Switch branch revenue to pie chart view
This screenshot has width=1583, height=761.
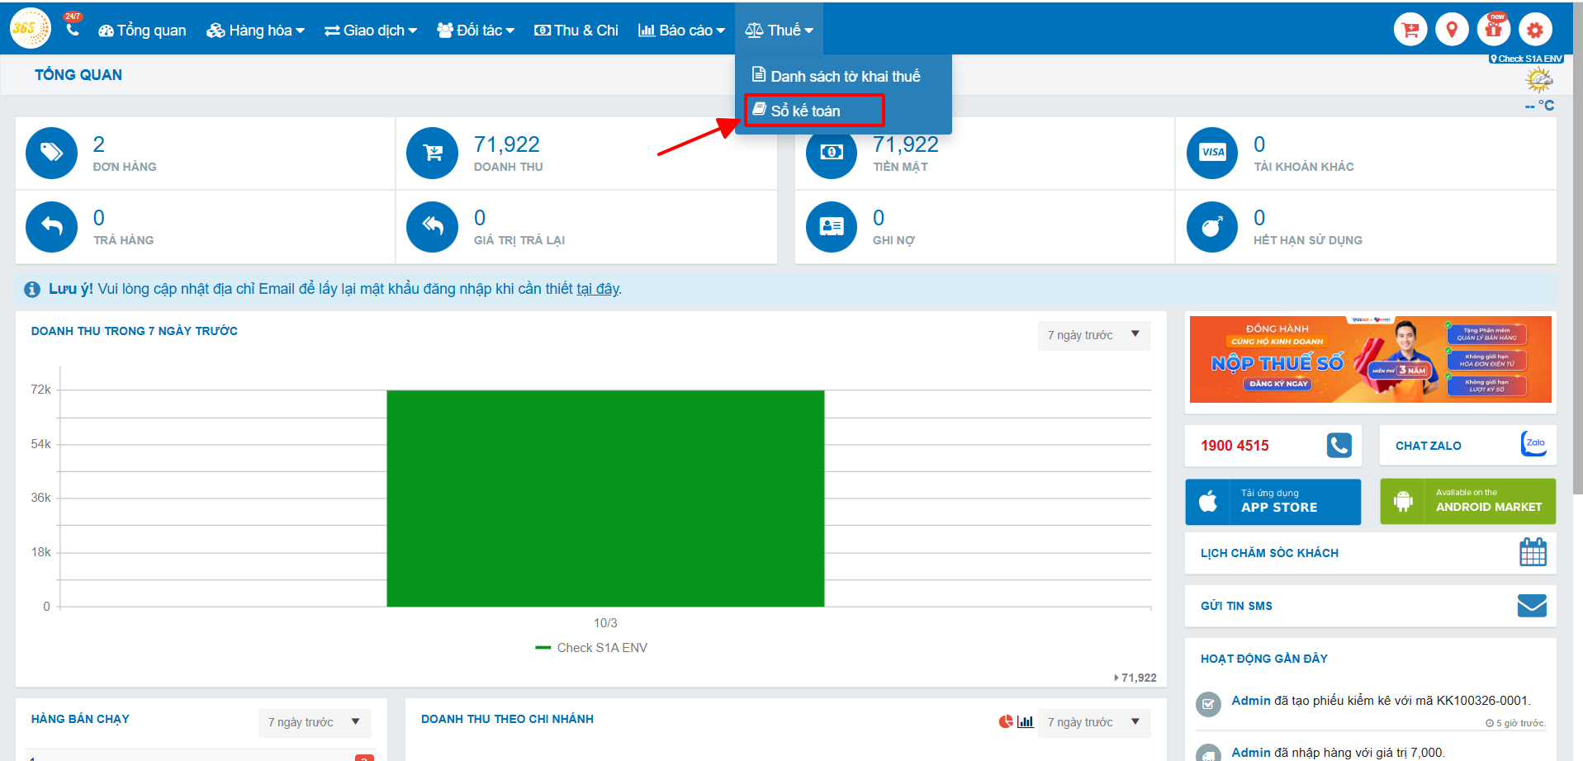click(1005, 722)
